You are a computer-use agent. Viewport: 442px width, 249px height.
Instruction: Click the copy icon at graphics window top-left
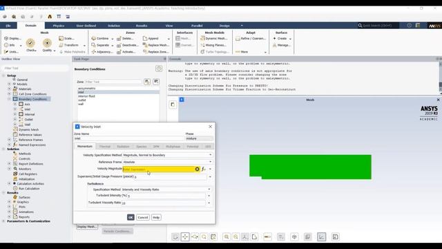click(173, 104)
